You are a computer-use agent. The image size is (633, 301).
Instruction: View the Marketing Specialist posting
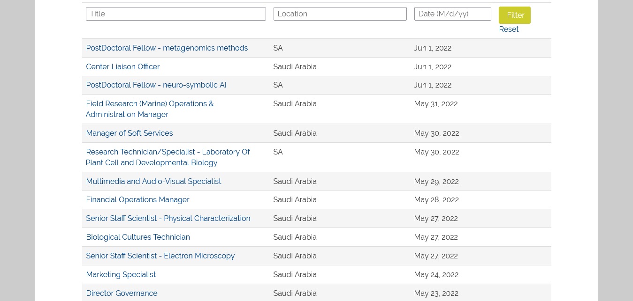(x=121, y=275)
